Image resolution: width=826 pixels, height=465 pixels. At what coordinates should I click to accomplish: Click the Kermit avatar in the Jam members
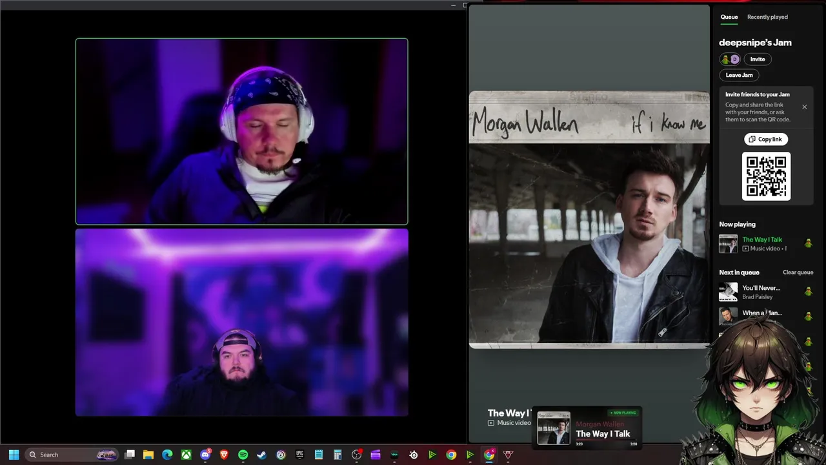pyautogui.click(x=725, y=59)
